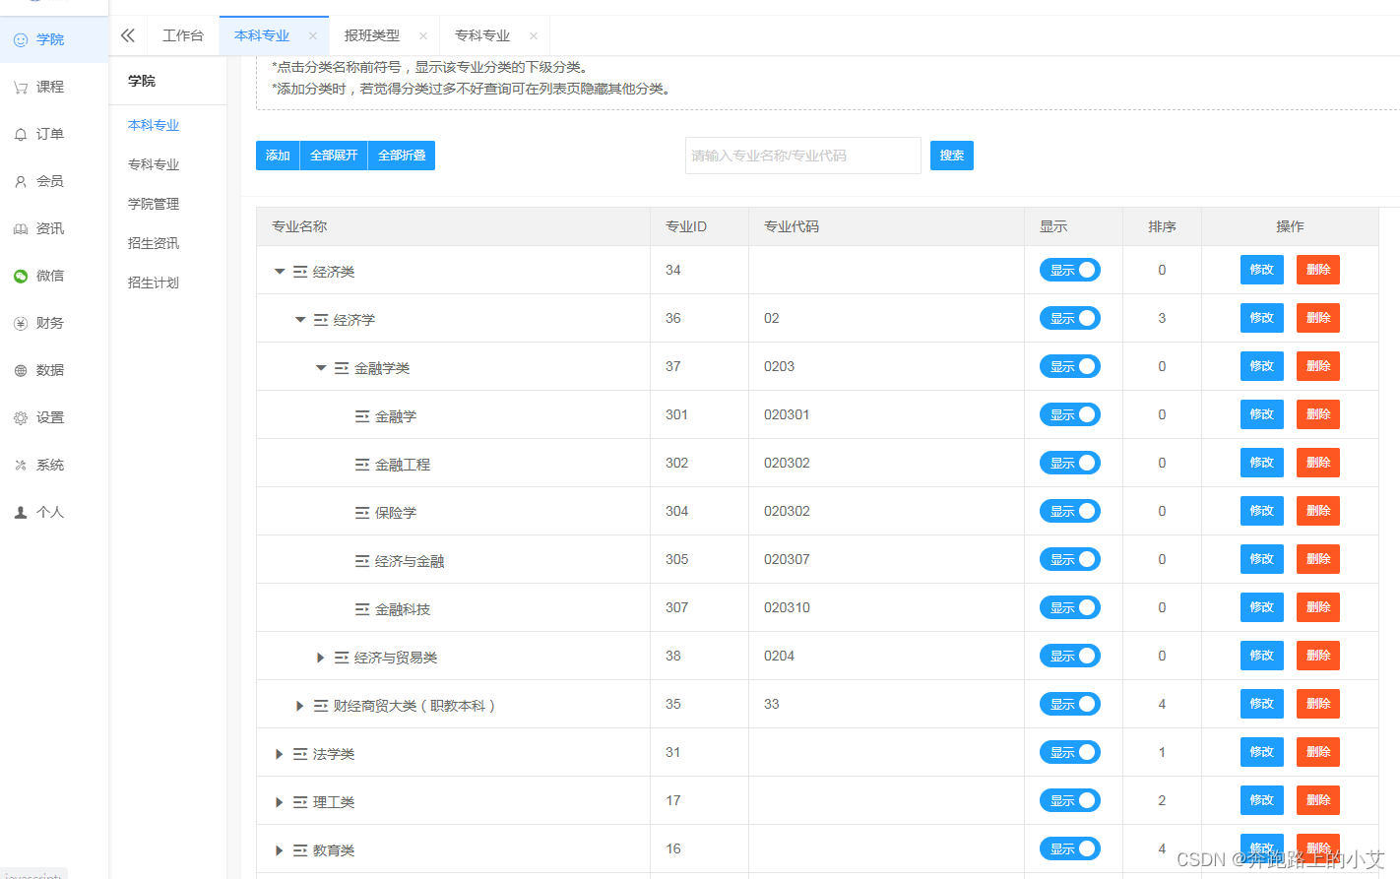1400x879 pixels.
Task: Toggle 显示 switch for 保险学
Action: point(1070,511)
